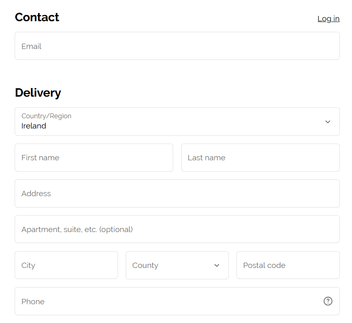This screenshot has height=323, width=352.
Task: Open the Country/Region dropdown chevron
Action: coord(327,122)
